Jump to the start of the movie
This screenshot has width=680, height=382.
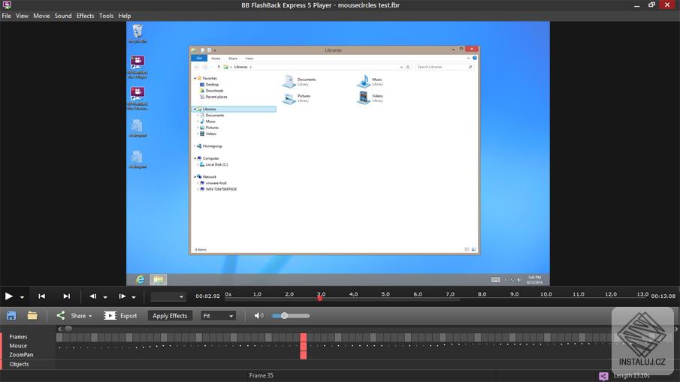(41, 296)
